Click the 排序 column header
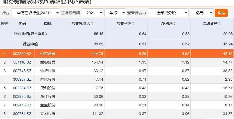The height and width of the screenshot is (119, 234). click(5, 24)
